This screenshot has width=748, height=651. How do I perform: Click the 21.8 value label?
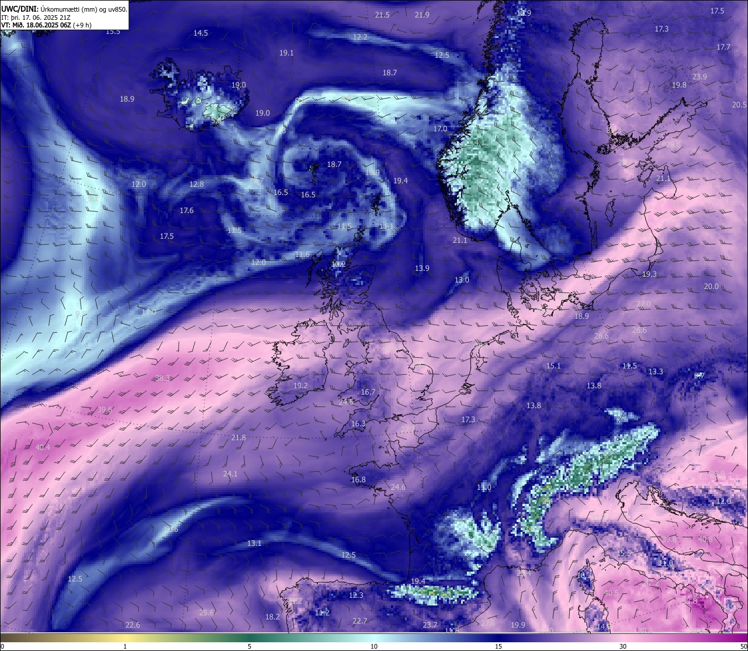[238, 437]
